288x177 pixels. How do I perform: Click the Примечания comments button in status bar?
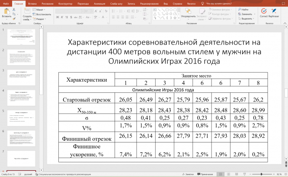(x=205, y=174)
